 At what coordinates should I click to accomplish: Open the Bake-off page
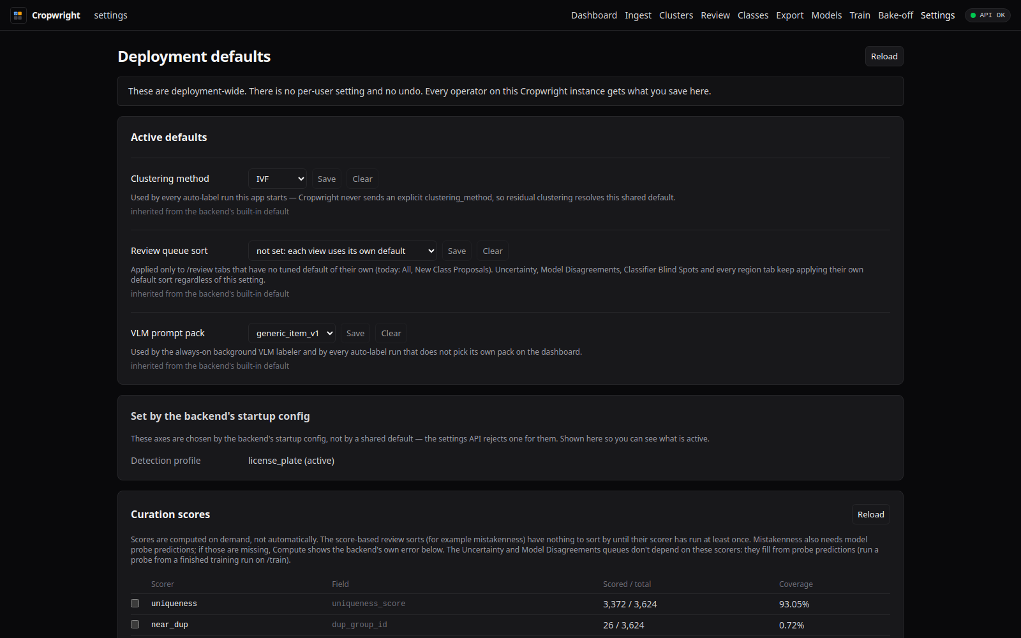click(895, 15)
